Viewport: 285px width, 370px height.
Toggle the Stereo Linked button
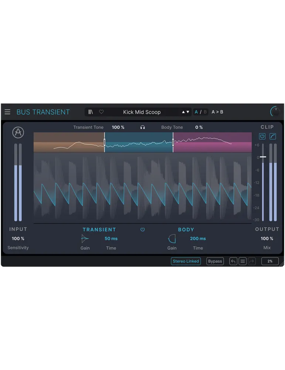pos(186,261)
